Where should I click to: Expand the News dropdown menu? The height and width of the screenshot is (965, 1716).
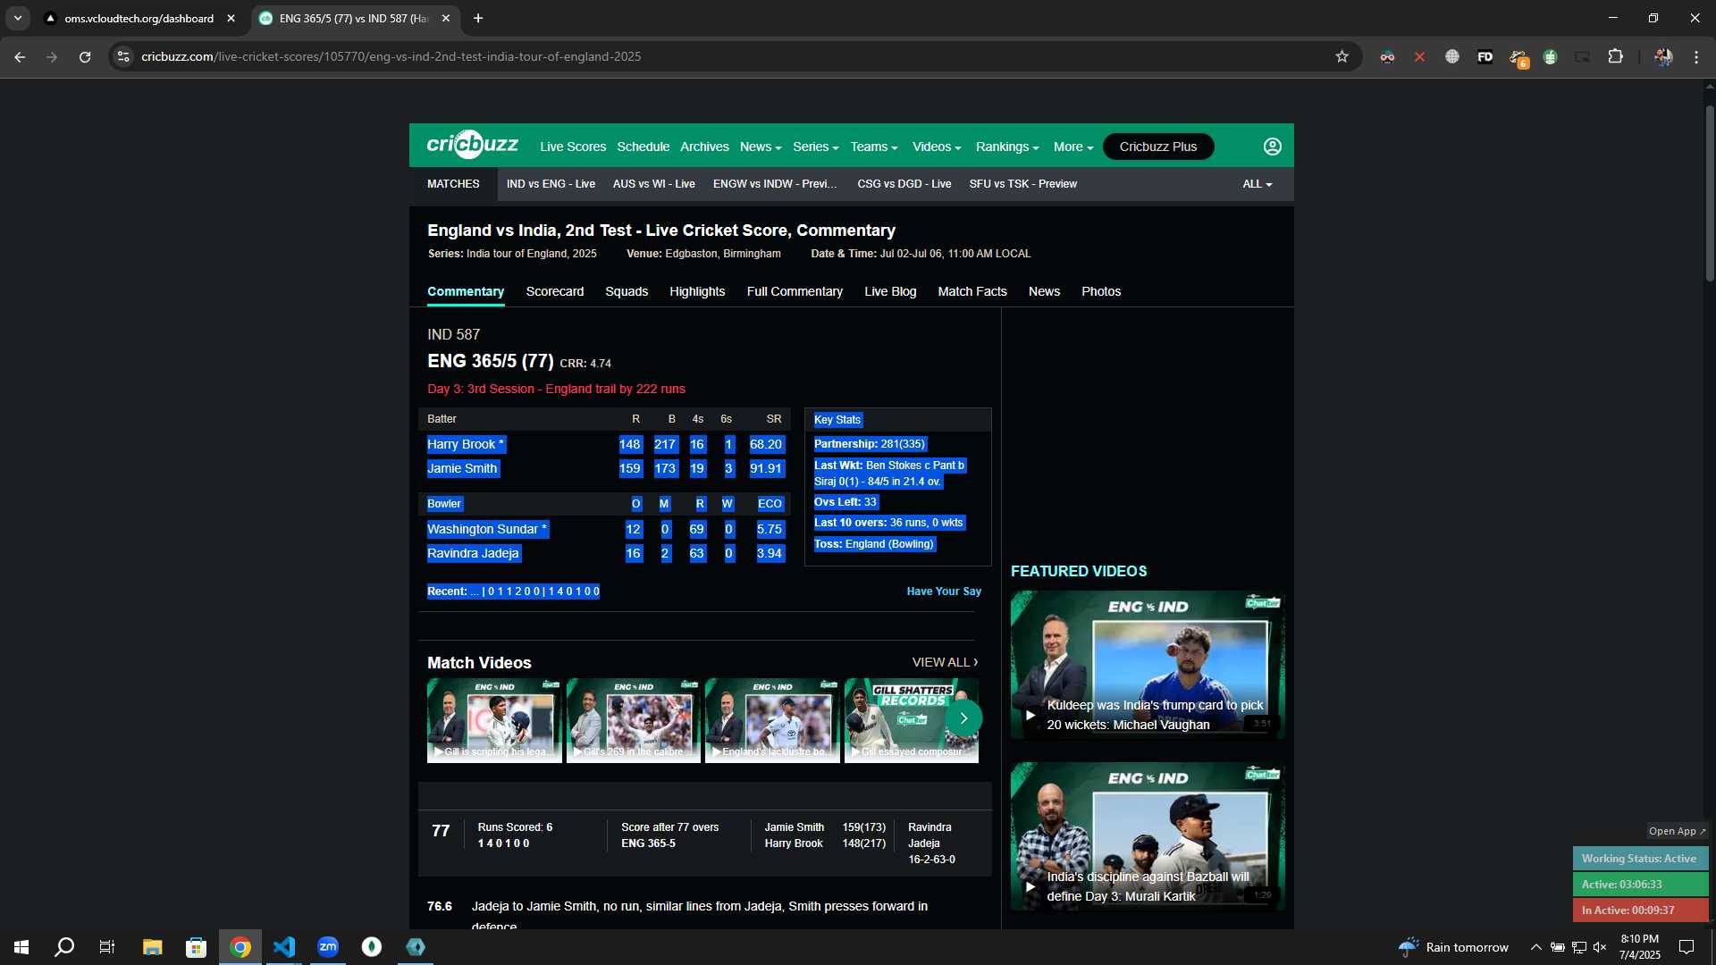click(x=761, y=147)
